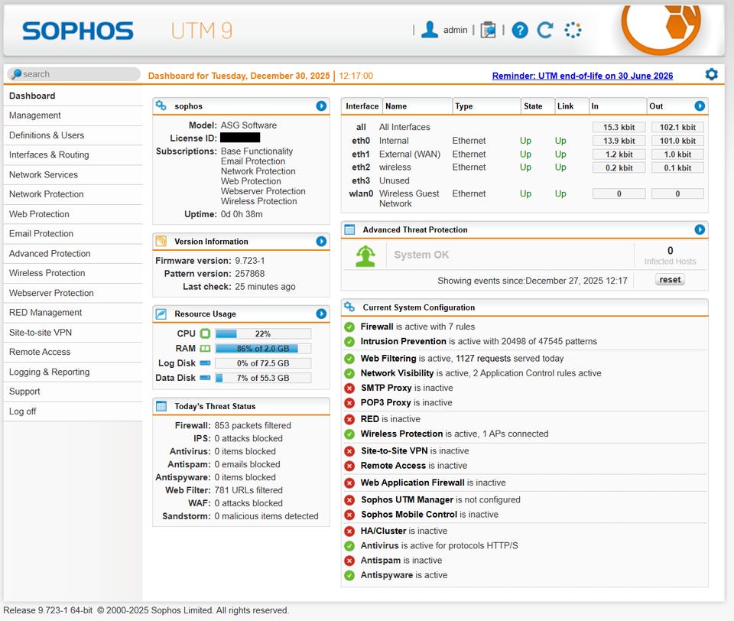The image size is (734, 621).
Task: Select Web Protection in the sidebar
Action: pos(73,214)
